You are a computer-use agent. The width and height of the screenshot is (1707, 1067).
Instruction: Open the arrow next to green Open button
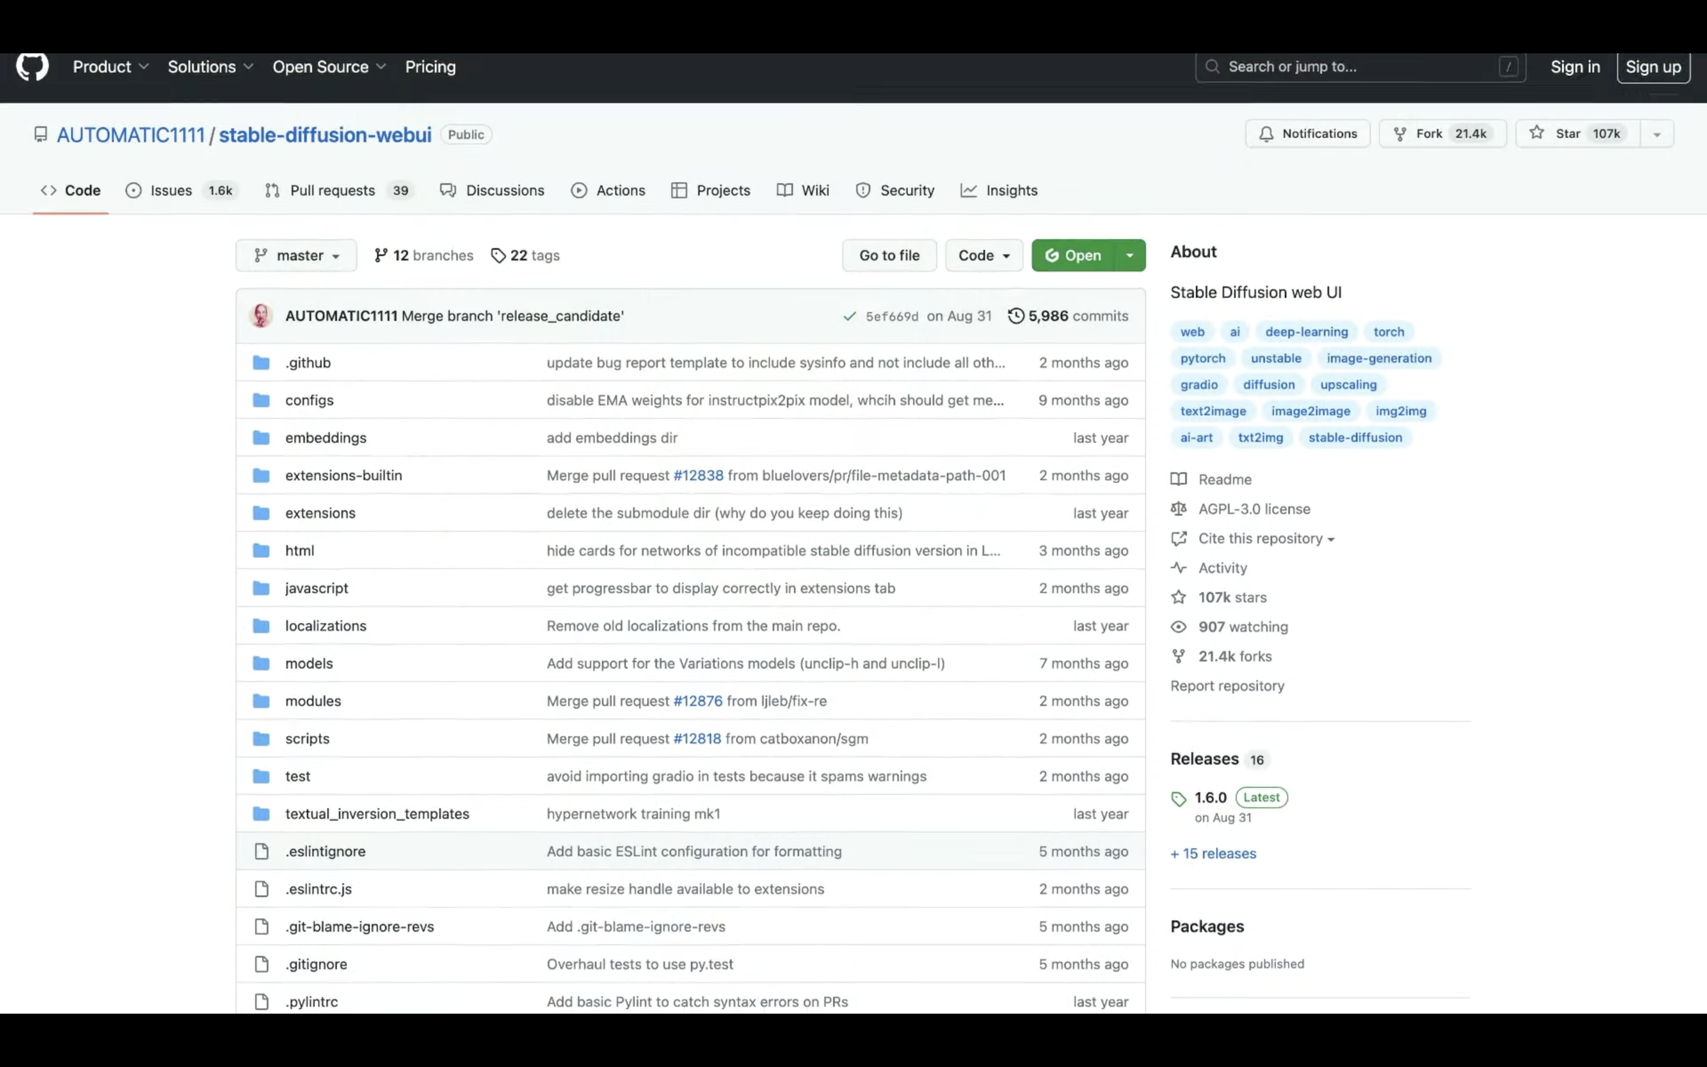click(1130, 255)
